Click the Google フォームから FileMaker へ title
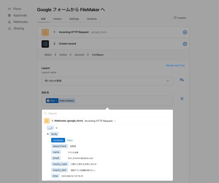The image size is (219, 183). [71, 10]
